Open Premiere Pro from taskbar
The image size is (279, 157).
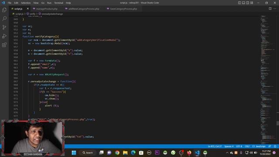(157, 153)
